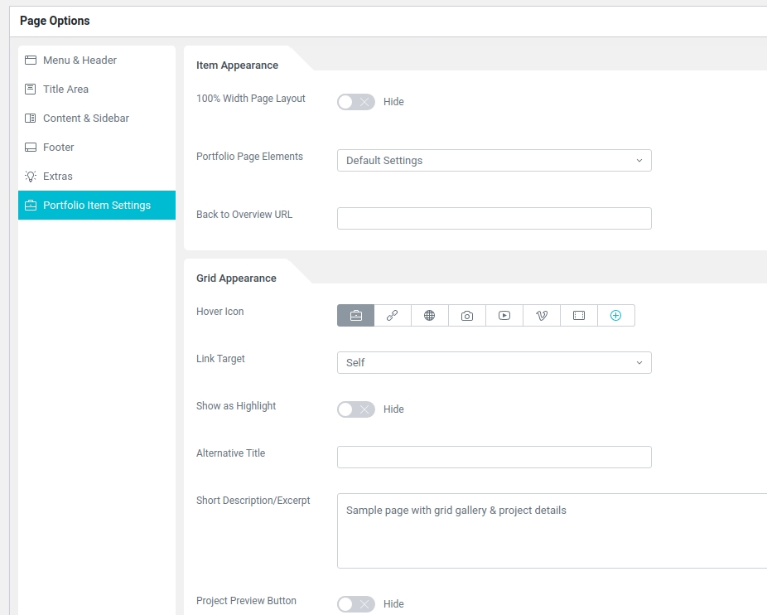Open the Footer options tab
Image resolution: width=767 pixels, height=615 pixels.
[58, 148]
